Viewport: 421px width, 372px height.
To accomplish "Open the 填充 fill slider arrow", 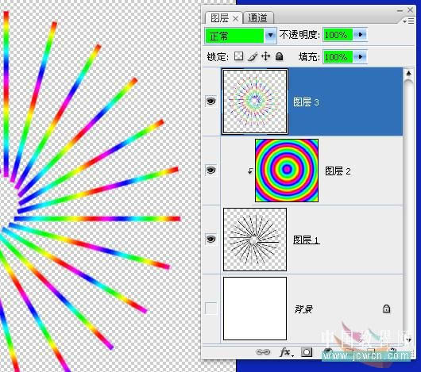I will (x=360, y=57).
